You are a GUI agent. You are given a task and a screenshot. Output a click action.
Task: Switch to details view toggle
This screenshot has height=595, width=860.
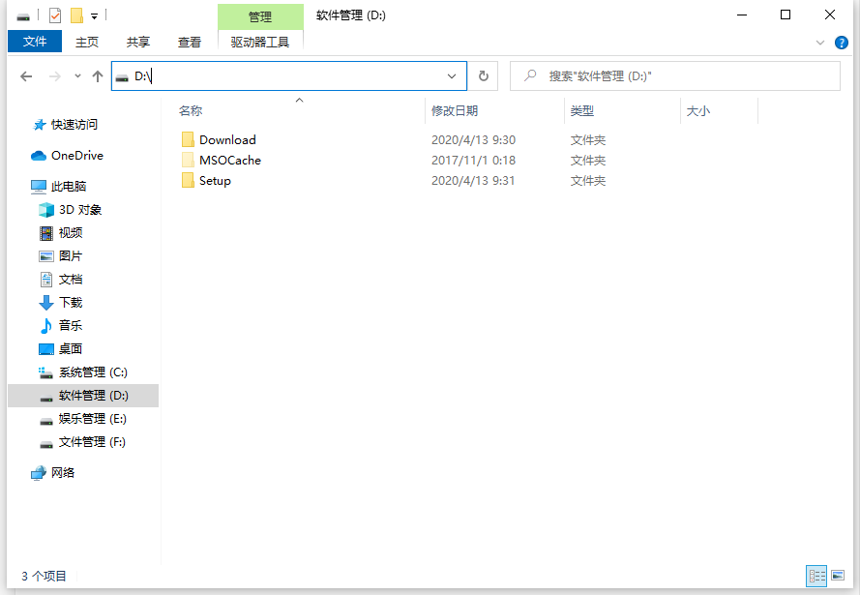tap(816, 576)
